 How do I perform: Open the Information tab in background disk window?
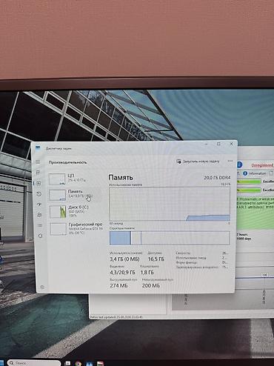click(255, 173)
